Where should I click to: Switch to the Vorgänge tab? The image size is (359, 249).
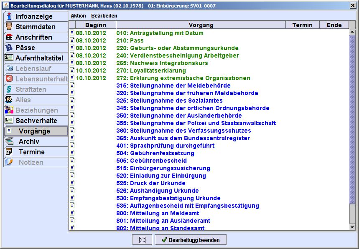click(x=36, y=131)
